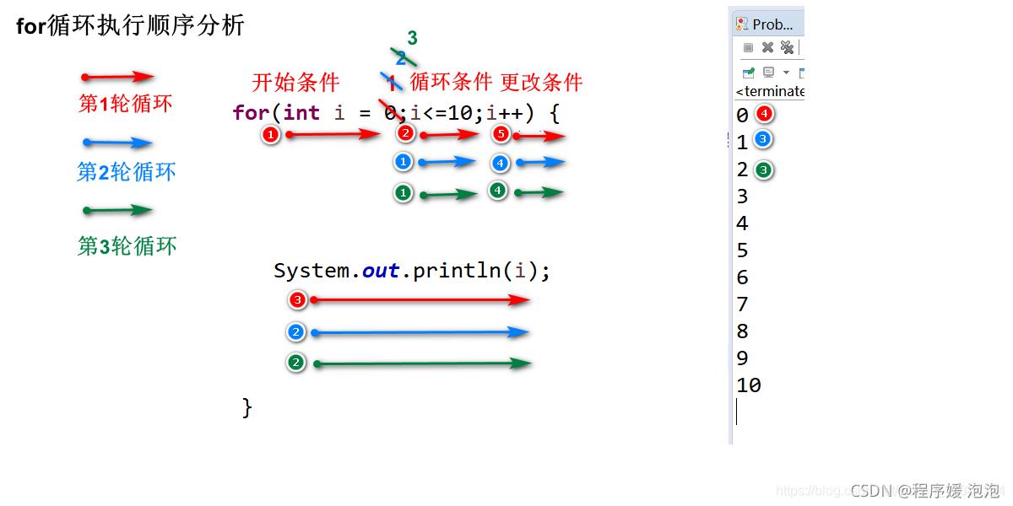Select console output line "4"
This screenshot has height=506, width=1013.
point(742,223)
